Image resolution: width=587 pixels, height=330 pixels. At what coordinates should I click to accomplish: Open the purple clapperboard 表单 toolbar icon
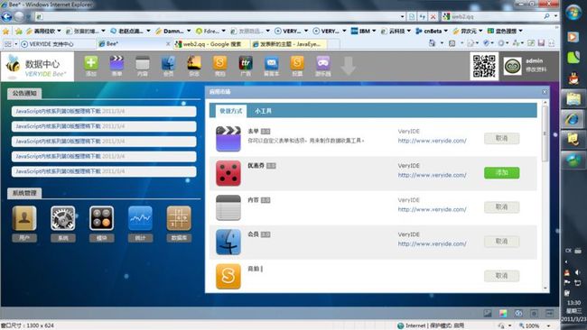[x=116, y=63]
